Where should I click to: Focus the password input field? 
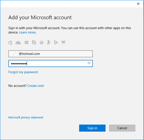tap(50, 63)
